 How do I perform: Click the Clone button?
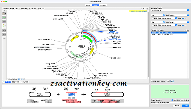coord(186,105)
